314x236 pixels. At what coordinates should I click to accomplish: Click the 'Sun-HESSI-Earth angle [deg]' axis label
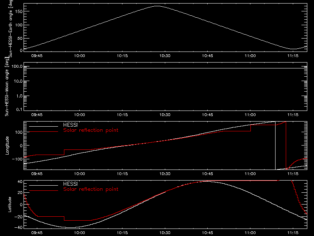[x=11, y=29]
